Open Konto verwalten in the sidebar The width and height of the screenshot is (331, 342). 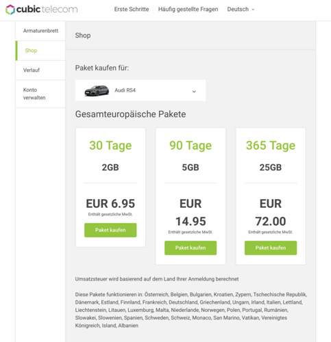point(40,94)
